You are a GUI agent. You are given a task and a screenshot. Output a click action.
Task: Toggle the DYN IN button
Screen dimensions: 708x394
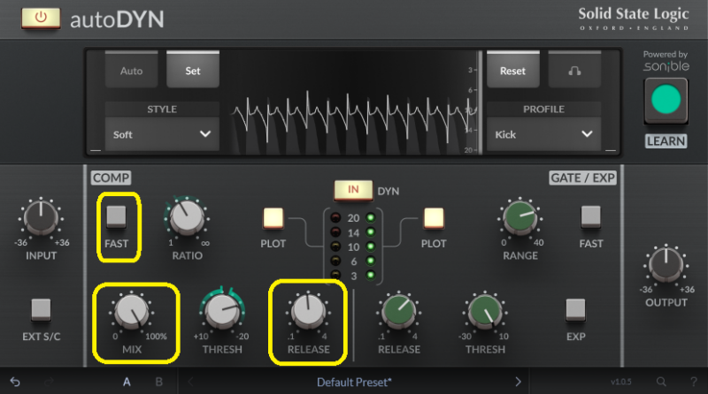[x=353, y=190]
